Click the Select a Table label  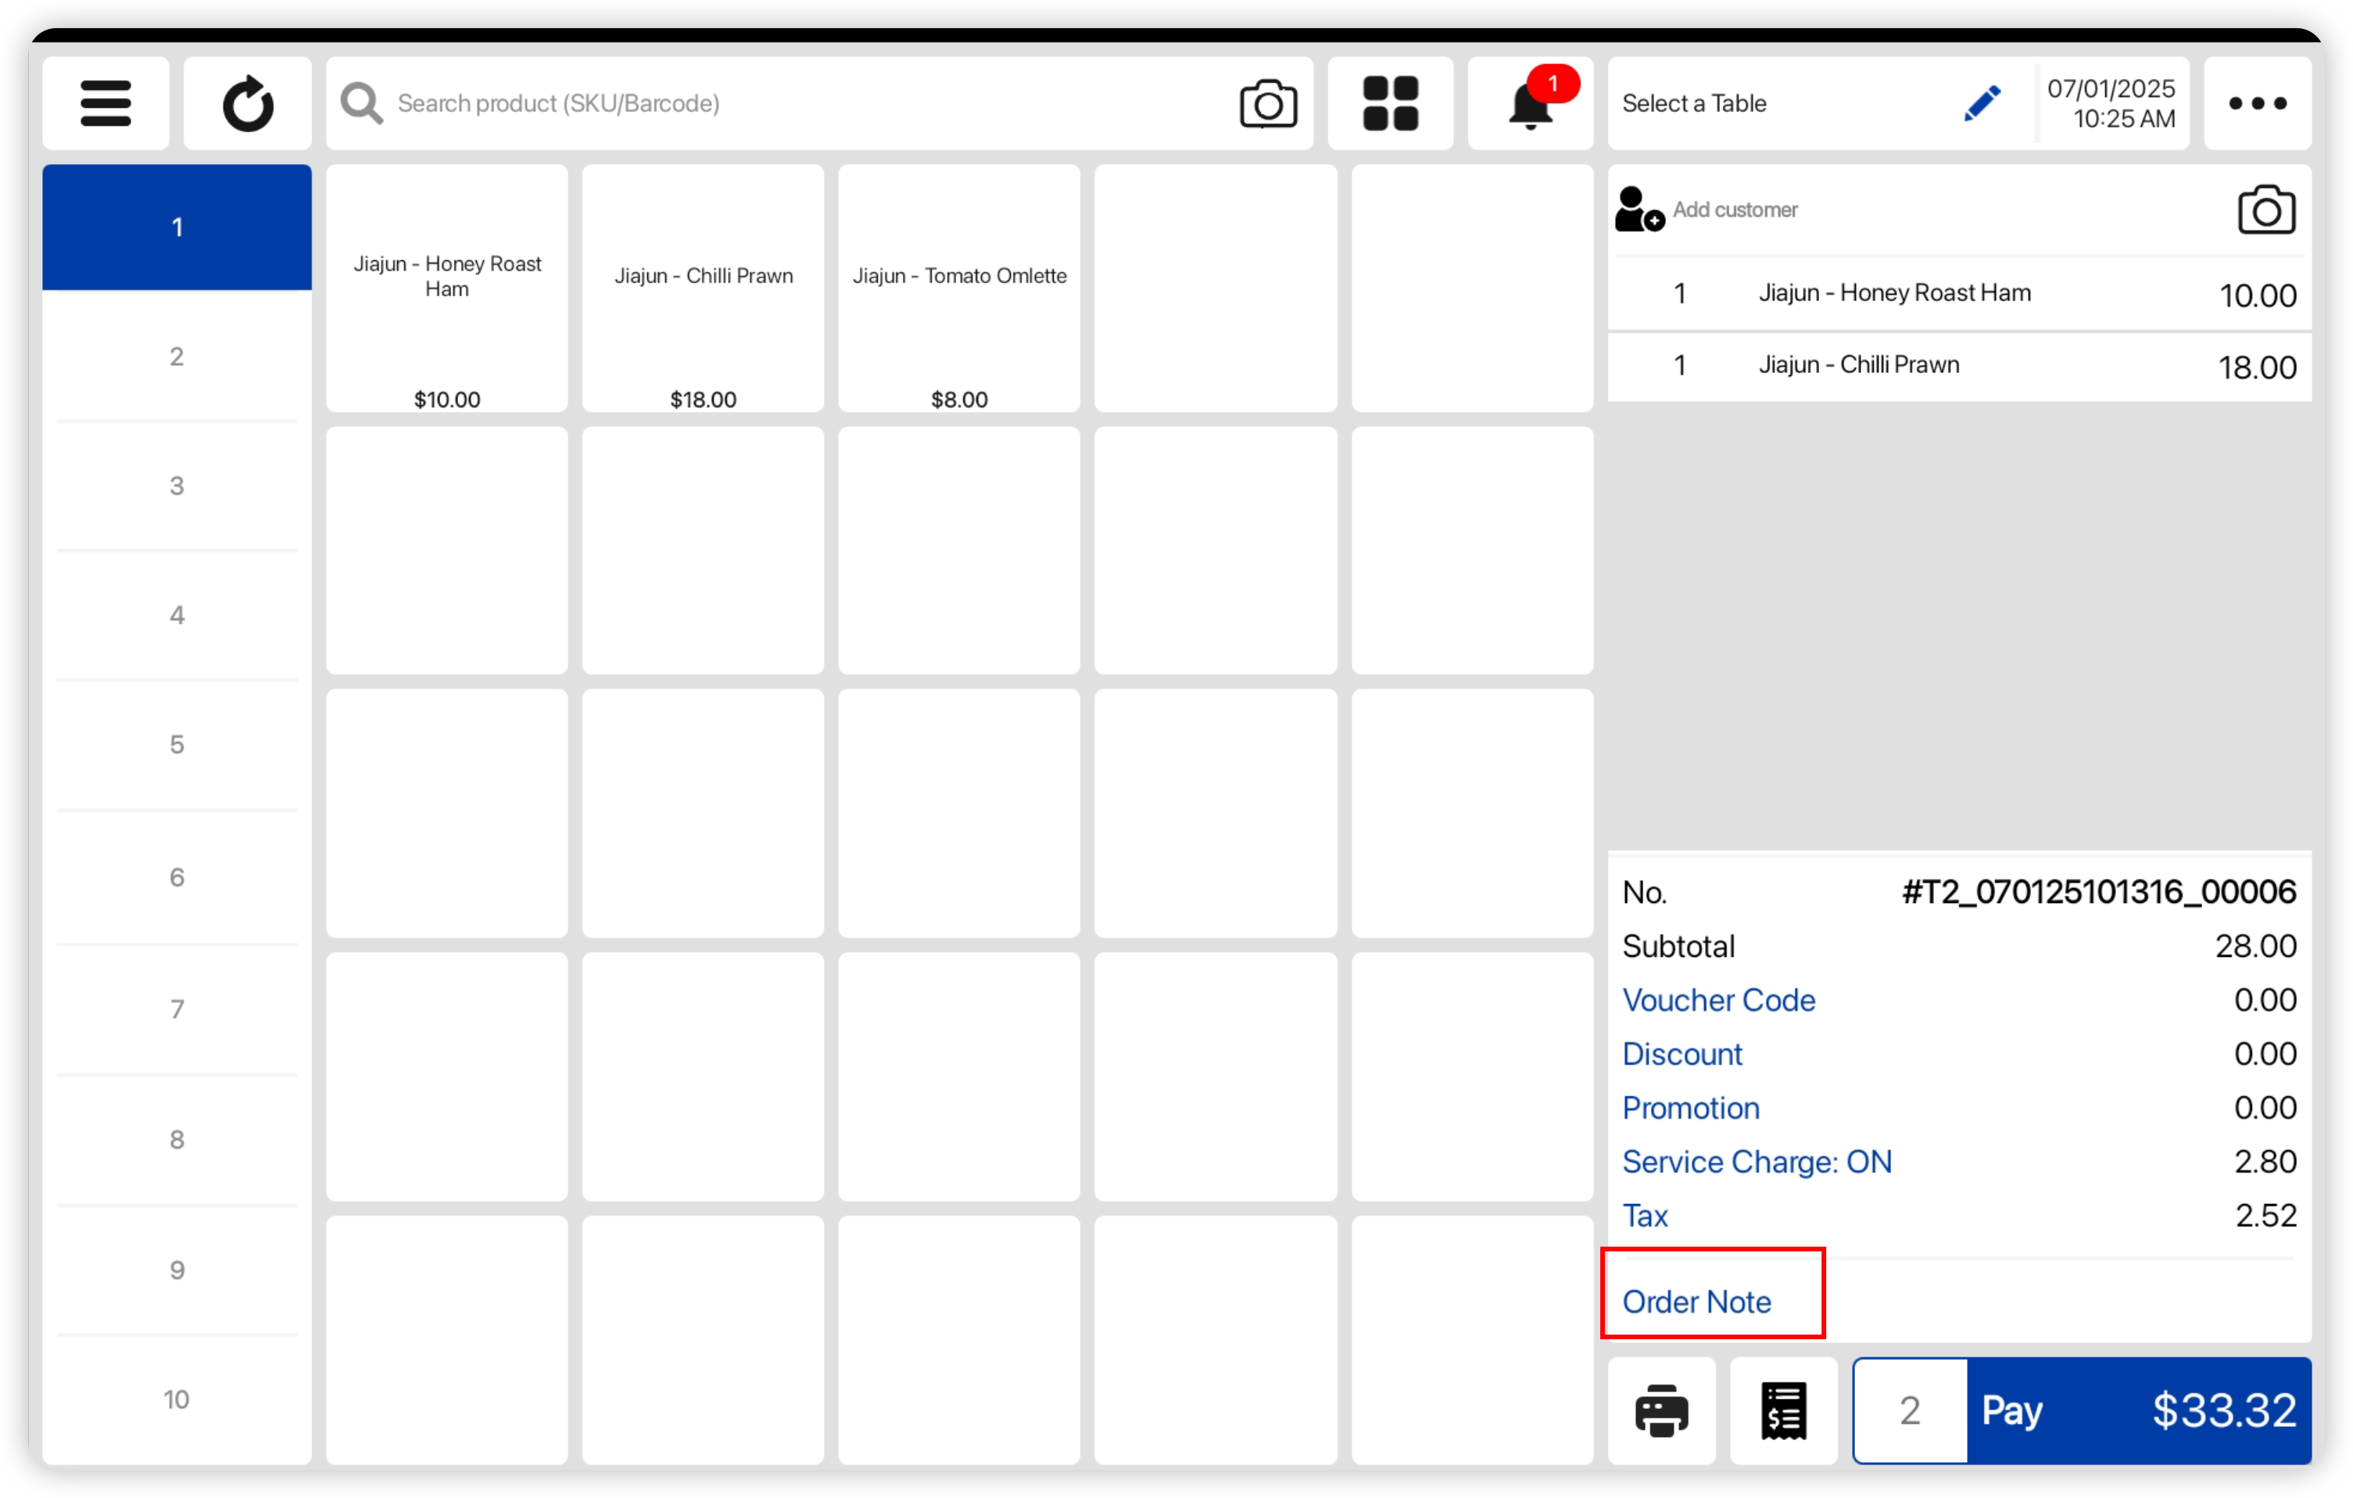[x=1693, y=103]
